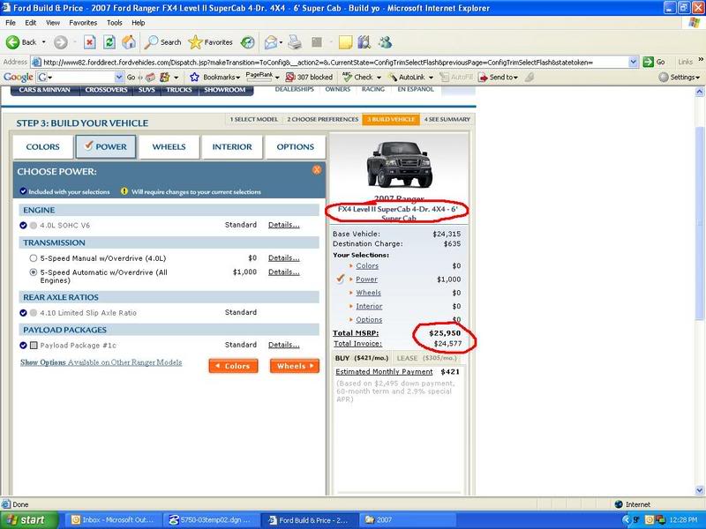
Task: Run Google spell Check
Action: [x=358, y=77]
